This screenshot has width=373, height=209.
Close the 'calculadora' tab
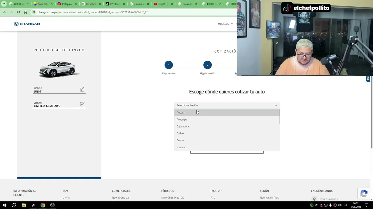pos(196,4)
